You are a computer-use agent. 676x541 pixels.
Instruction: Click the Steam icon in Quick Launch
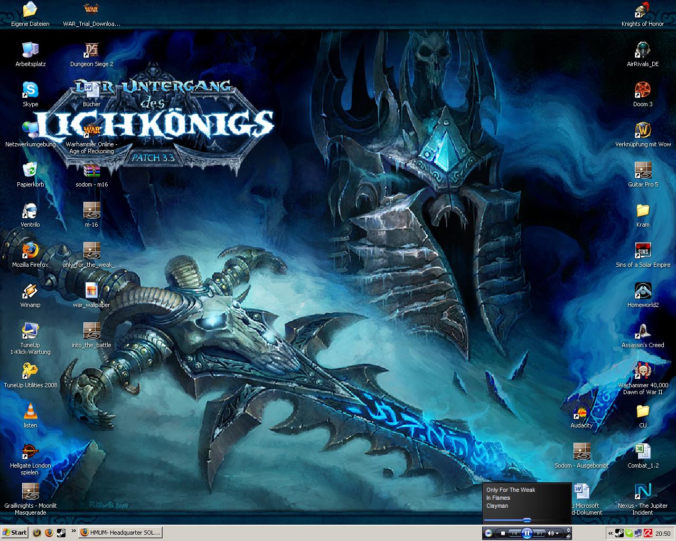point(61,533)
